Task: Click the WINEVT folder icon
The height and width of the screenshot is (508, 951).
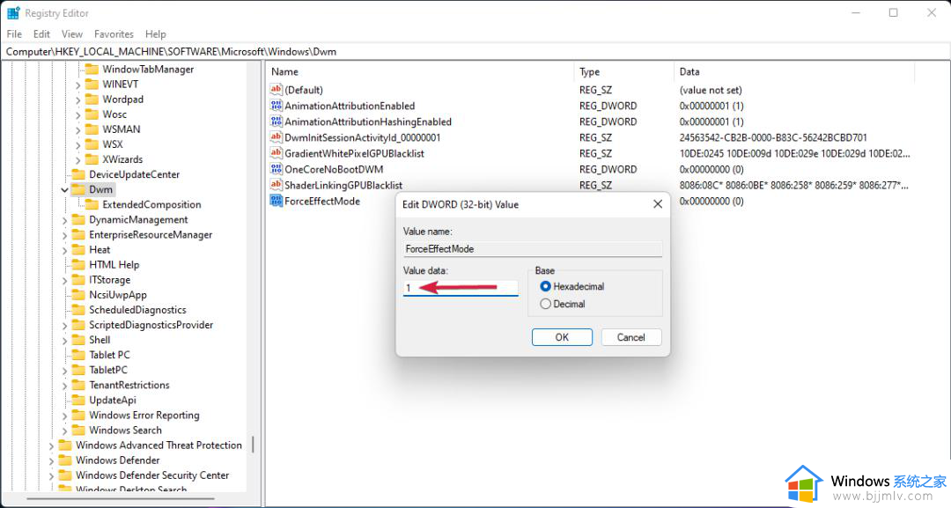Action: 92,85
